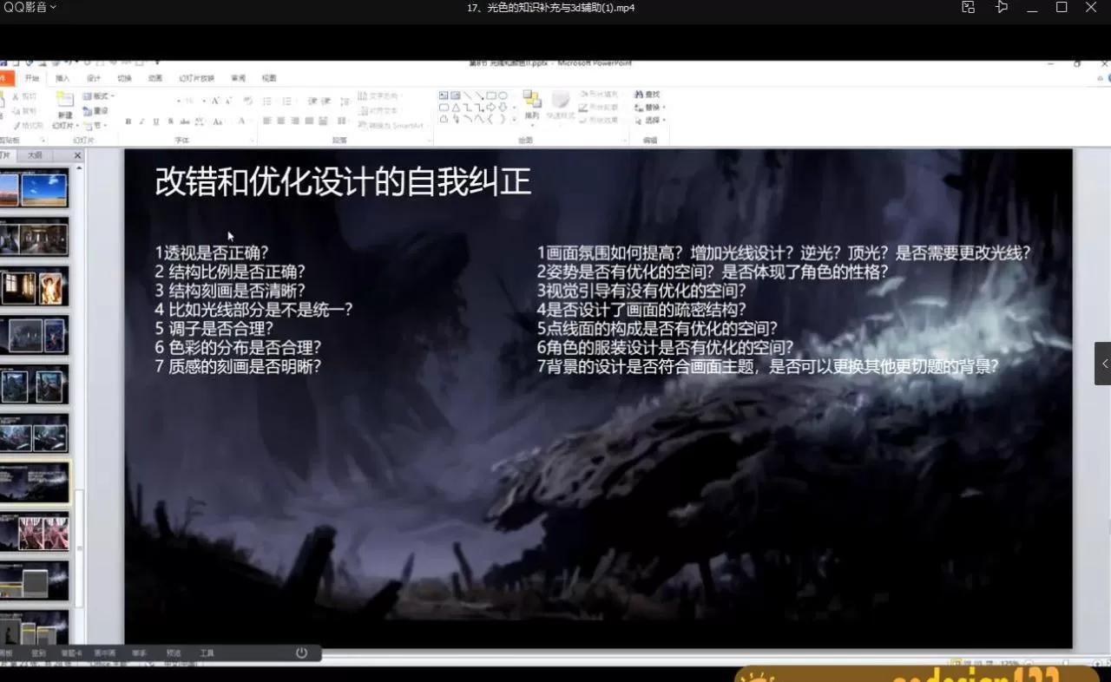This screenshot has height=682, width=1111.
Task: Select the Italic formatting icon
Action: click(141, 121)
